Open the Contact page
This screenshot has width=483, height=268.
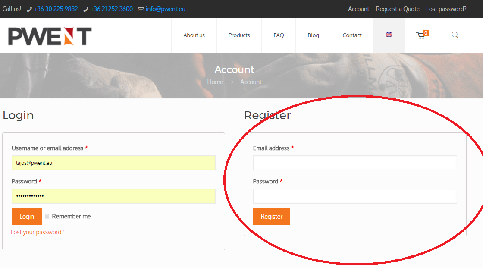[x=352, y=35]
